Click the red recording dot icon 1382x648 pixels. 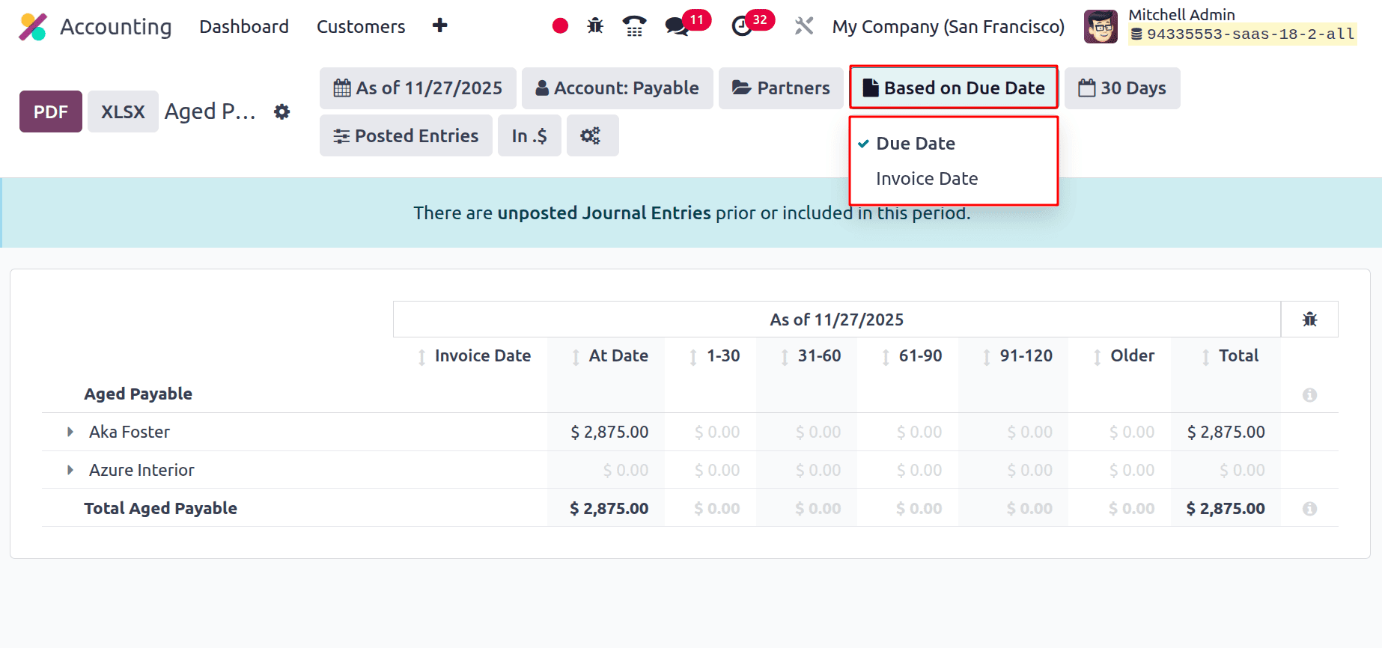point(560,26)
